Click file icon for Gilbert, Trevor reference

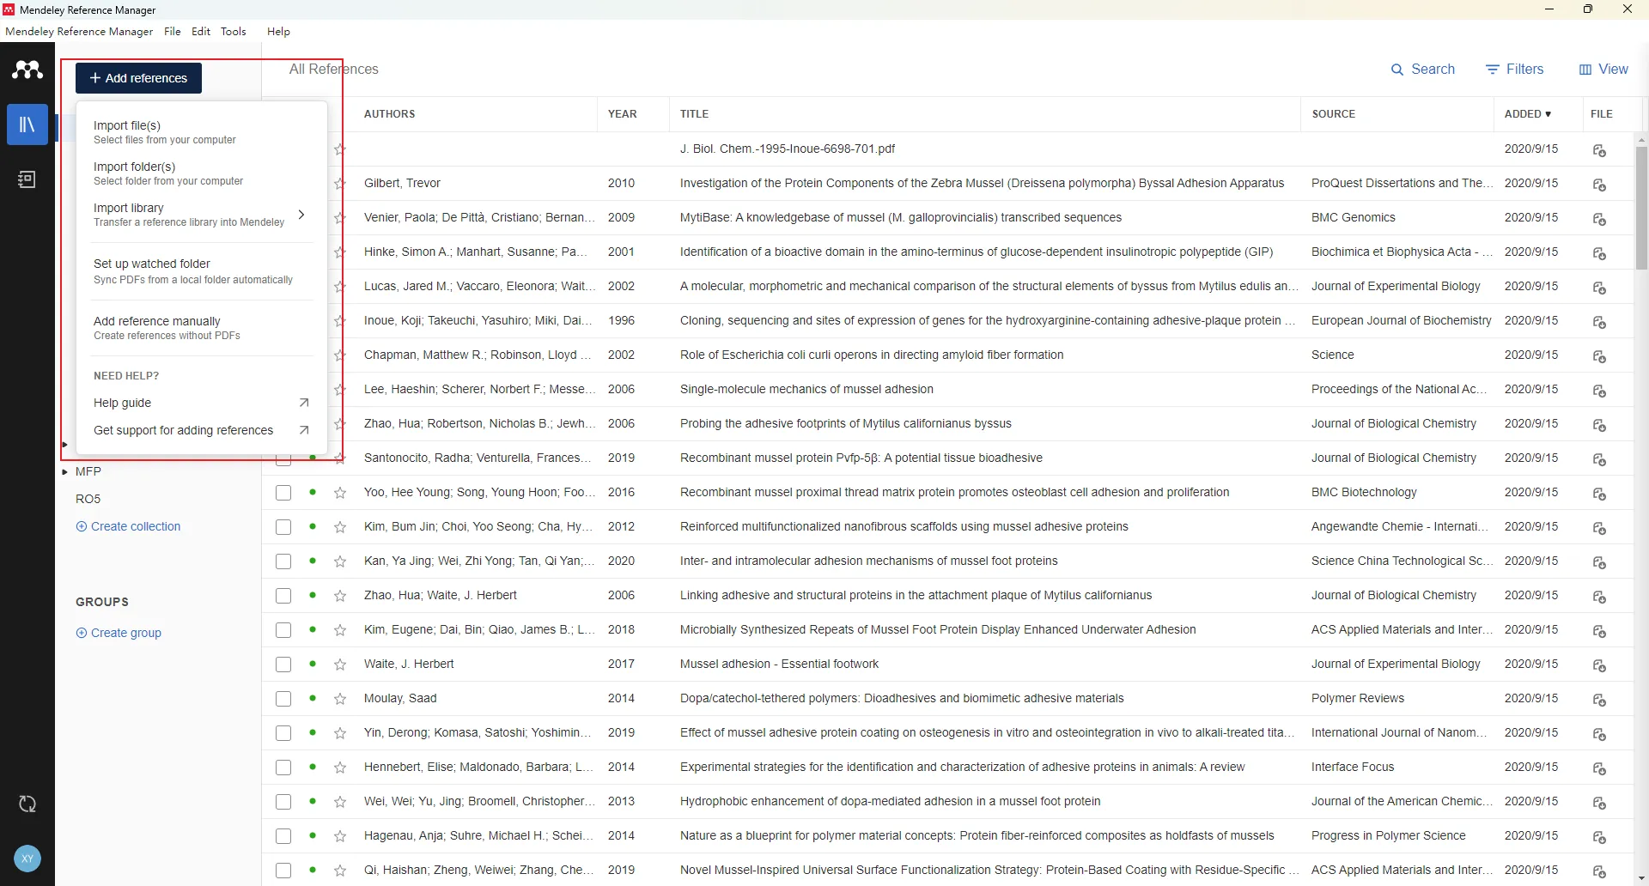(1599, 185)
